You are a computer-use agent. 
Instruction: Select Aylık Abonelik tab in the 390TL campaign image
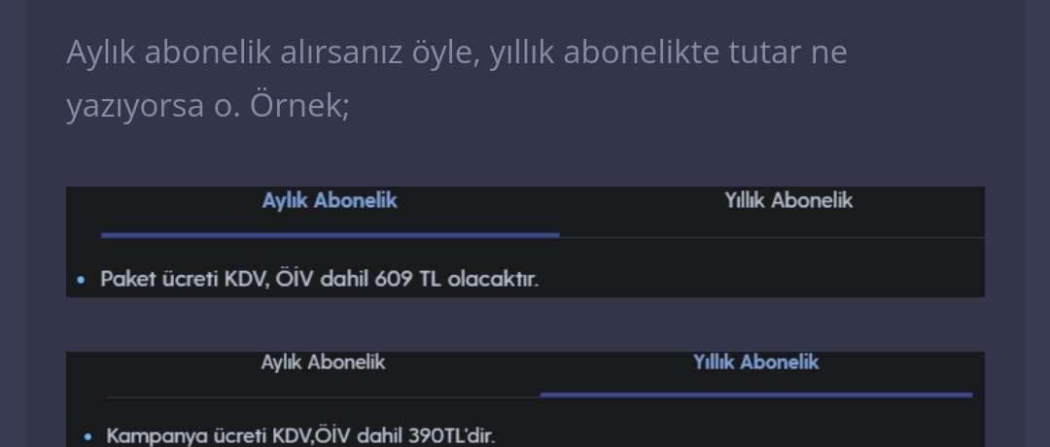point(323,362)
